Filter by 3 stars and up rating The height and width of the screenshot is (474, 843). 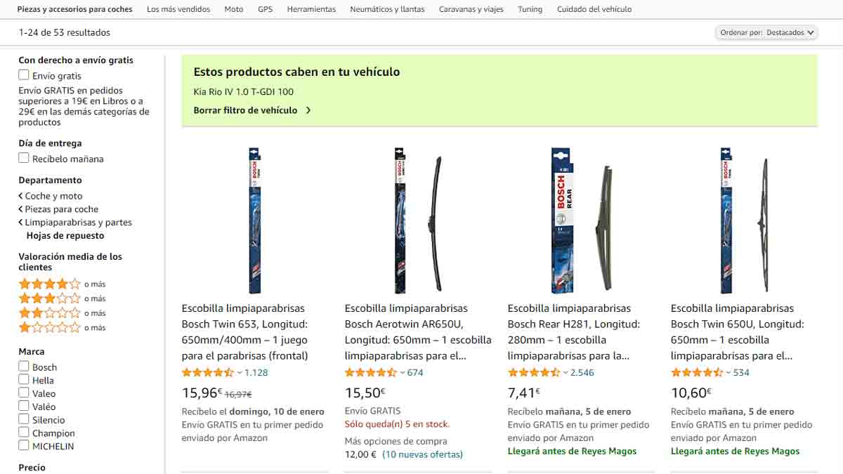(x=62, y=298)
